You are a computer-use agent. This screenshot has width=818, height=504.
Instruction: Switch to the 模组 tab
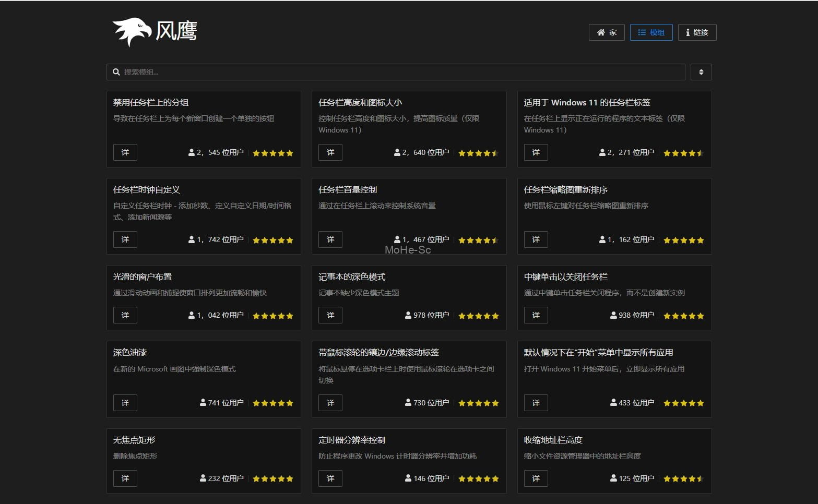click(x=651, y=32)
